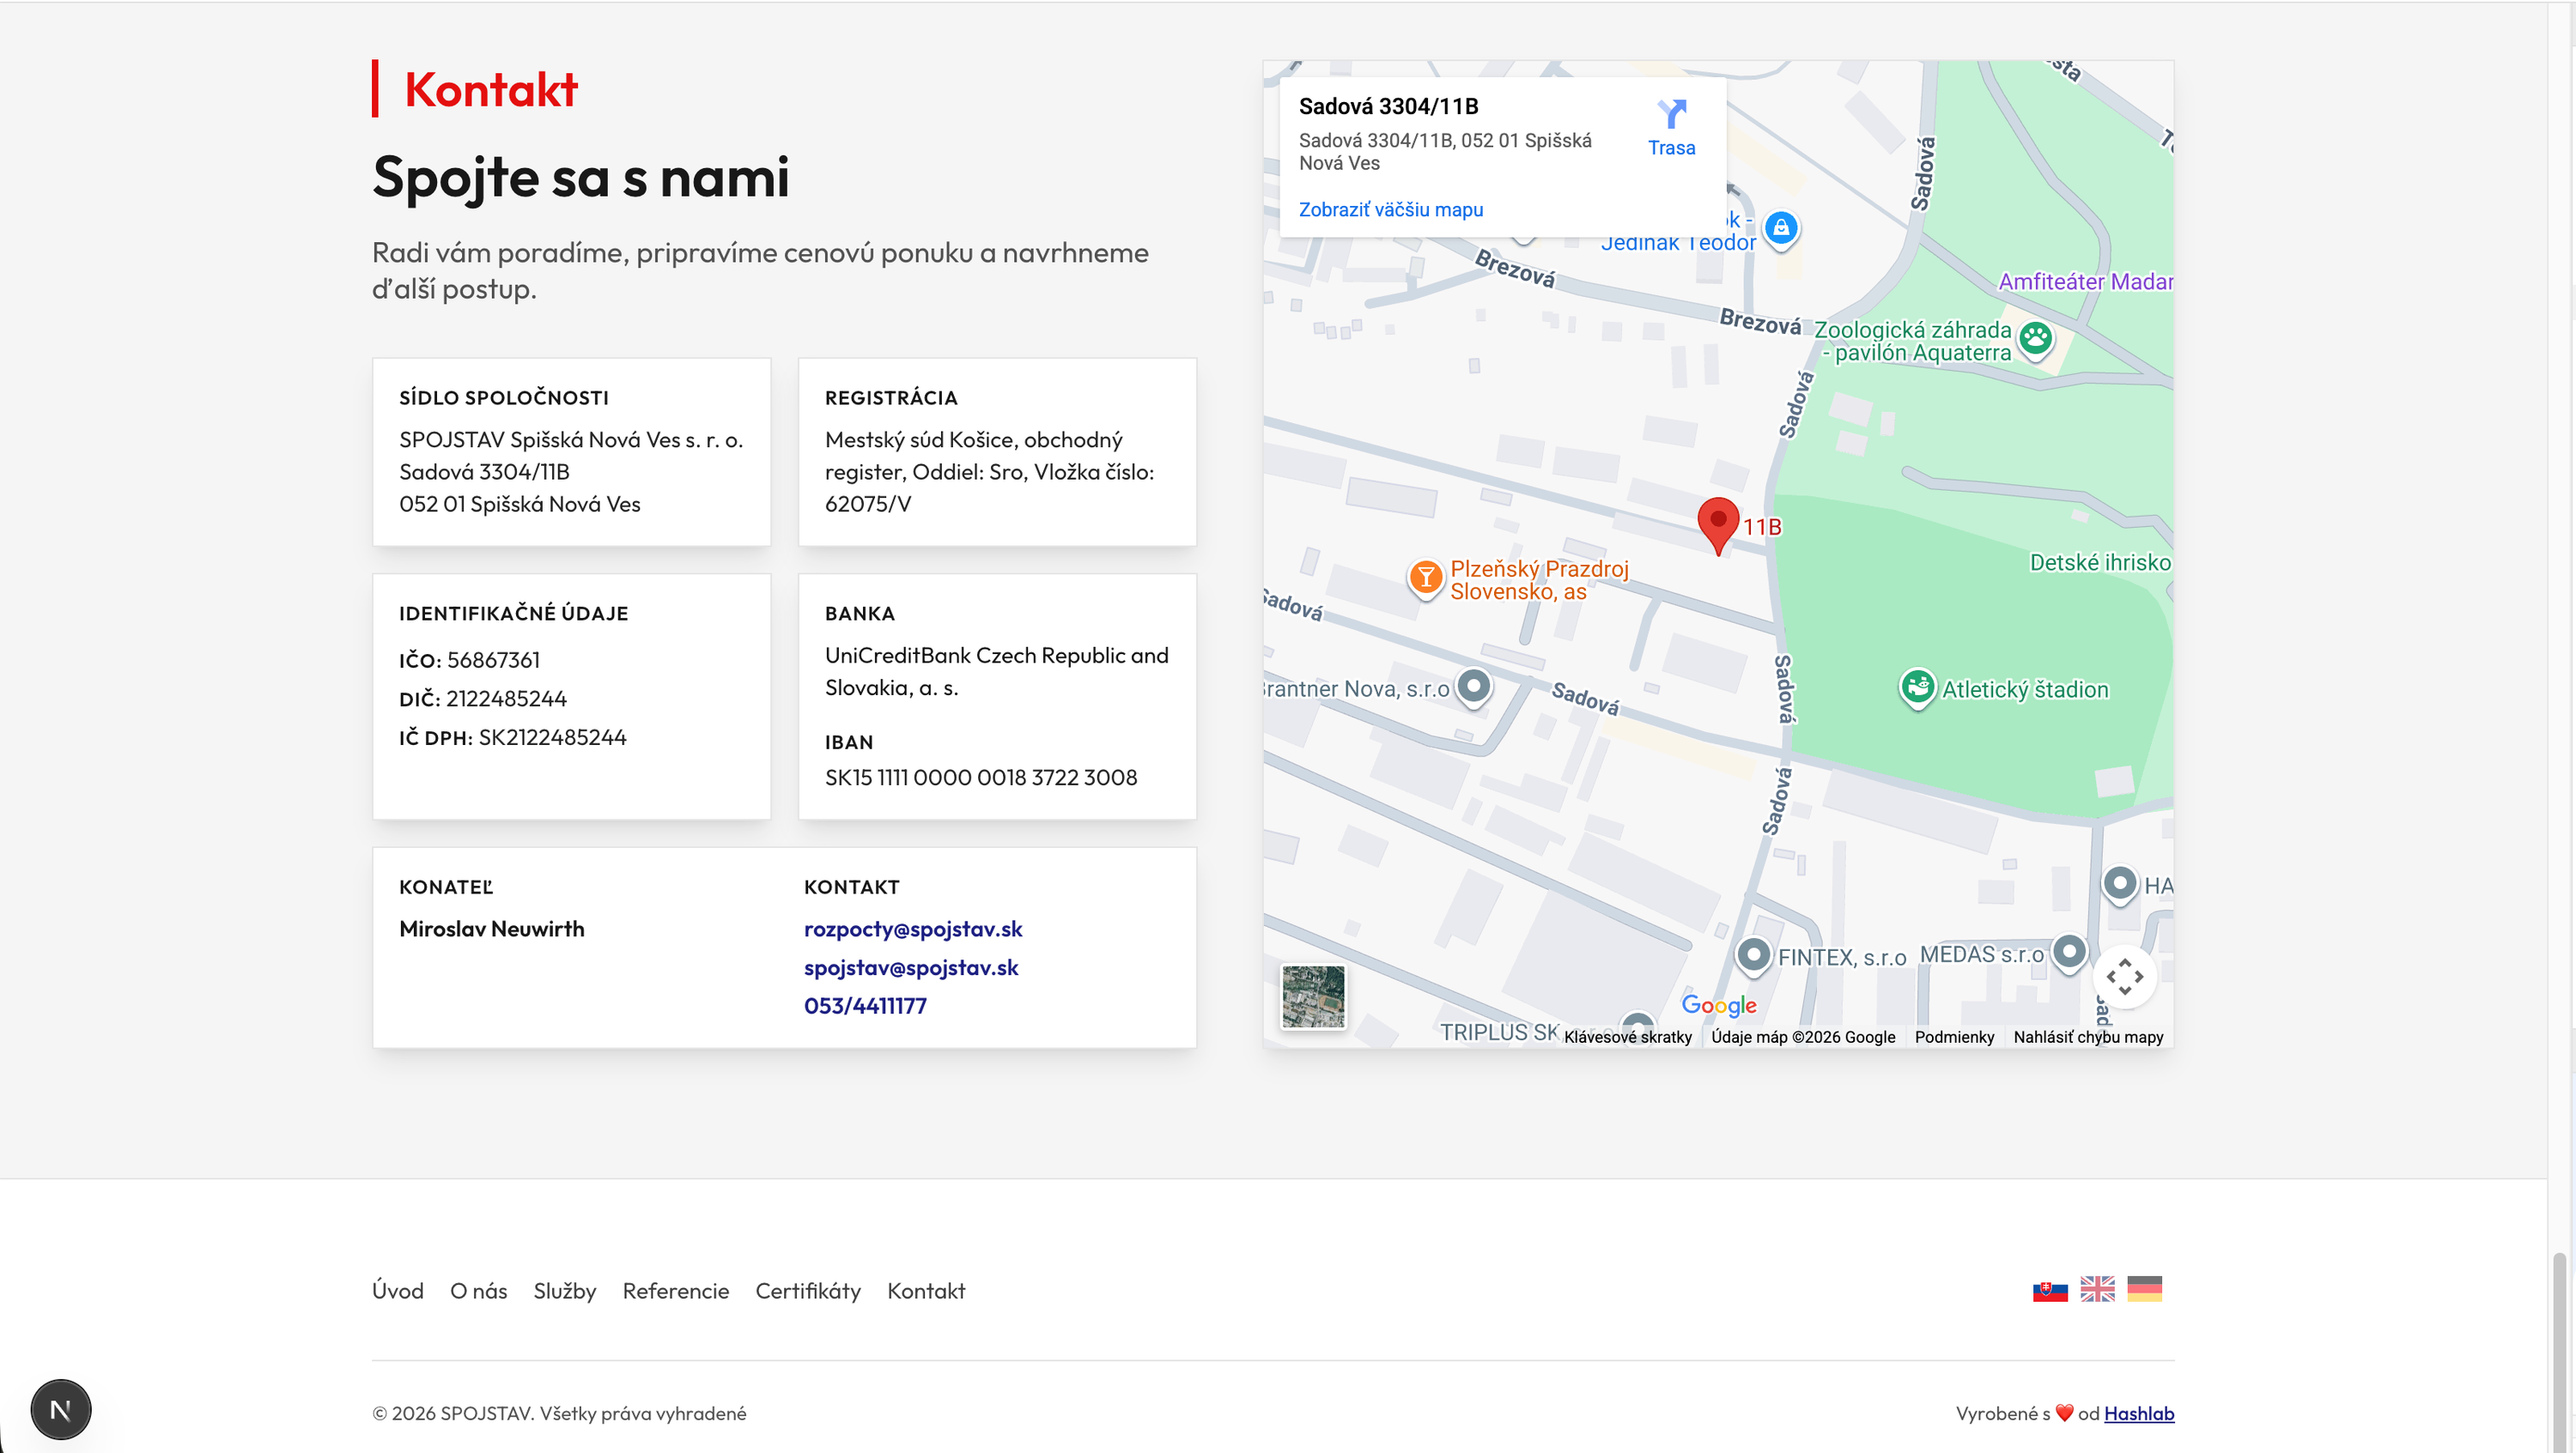This screenshot has width=2576, height=1453.
Task: Select IČO value 56867361
Action: [x=493, y=659]
